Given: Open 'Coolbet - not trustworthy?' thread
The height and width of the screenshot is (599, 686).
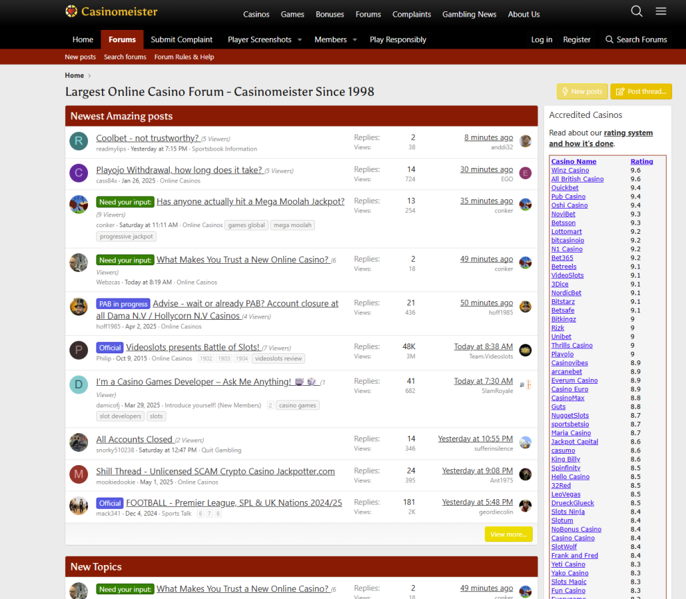Looking at the screenshot, I should pos(147,138).
